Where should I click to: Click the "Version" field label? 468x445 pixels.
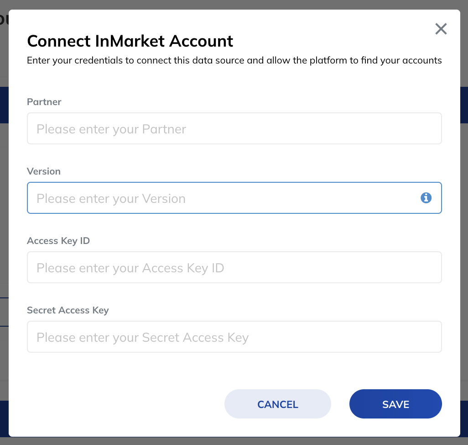click(x=44, y=171)
